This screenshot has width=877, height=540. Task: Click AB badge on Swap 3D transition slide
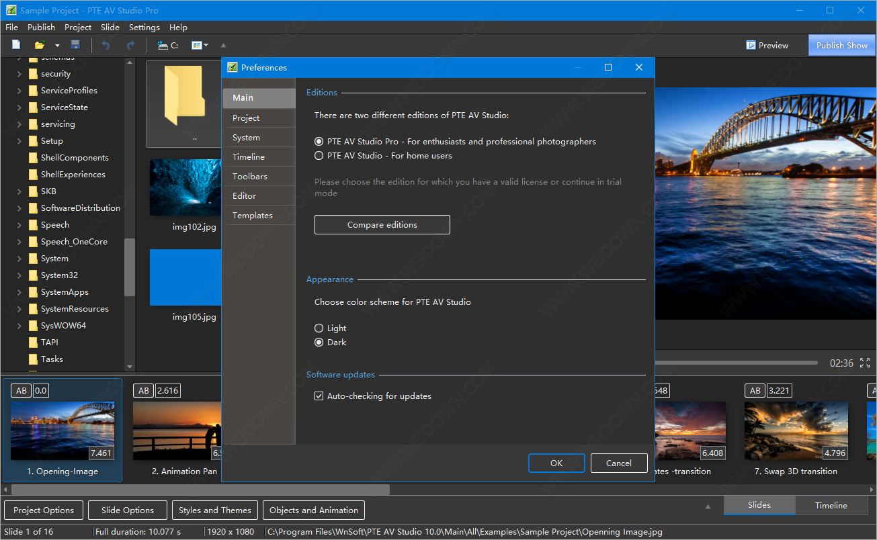[755, 390]
